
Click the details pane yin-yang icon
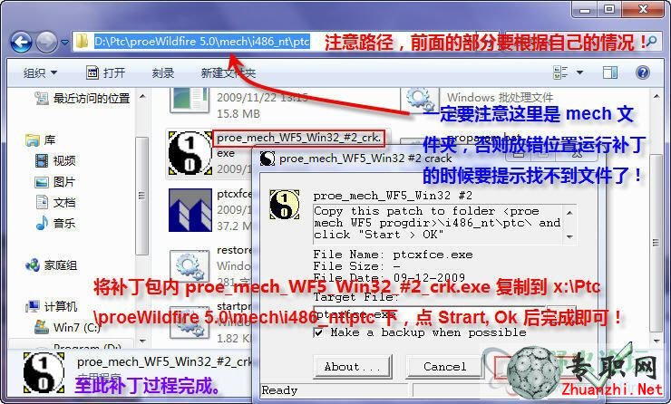[44, 373]
